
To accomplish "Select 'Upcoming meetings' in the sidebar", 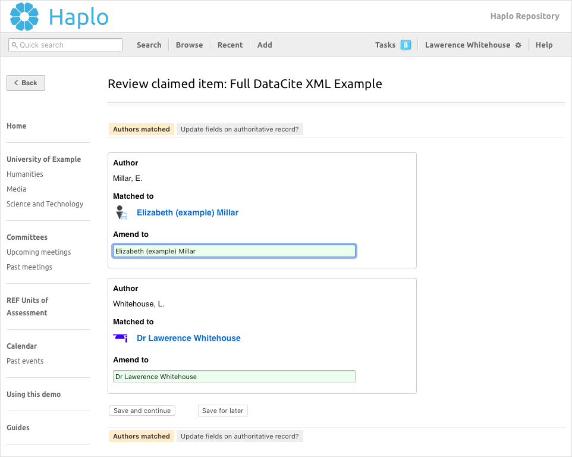I will point(38,252).
